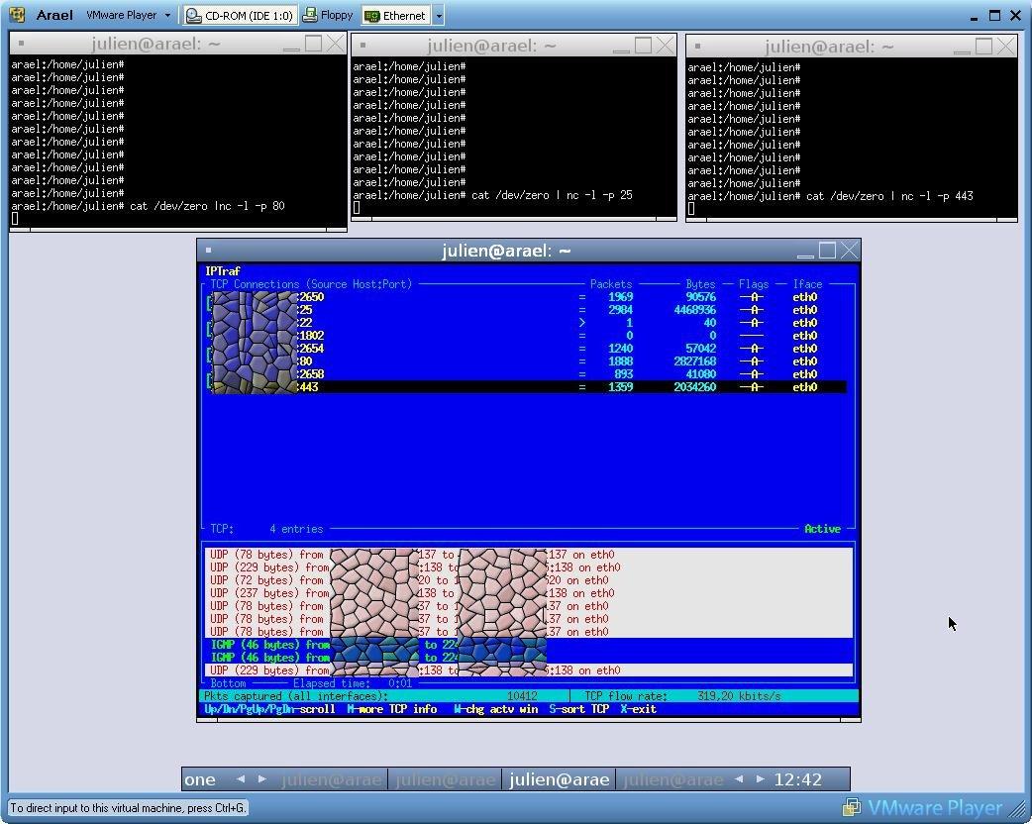Cycle to previous window via arrow before clock
Screen dimensions: 1032x824
coord(738,779)
